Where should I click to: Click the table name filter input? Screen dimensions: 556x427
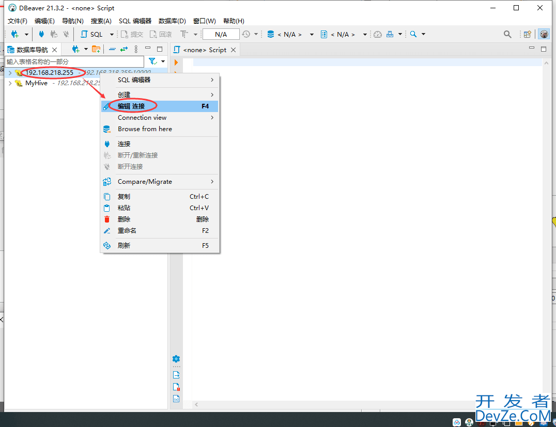click(74, 61)
